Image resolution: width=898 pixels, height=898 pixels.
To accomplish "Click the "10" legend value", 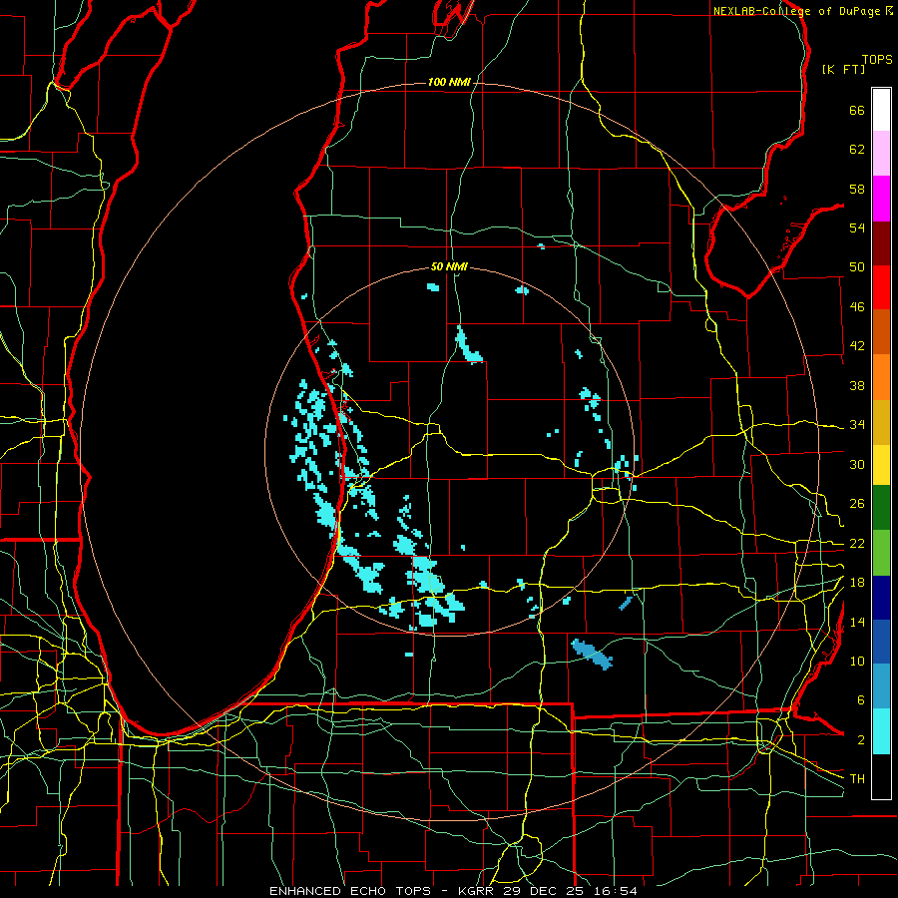I will [857, 662].
